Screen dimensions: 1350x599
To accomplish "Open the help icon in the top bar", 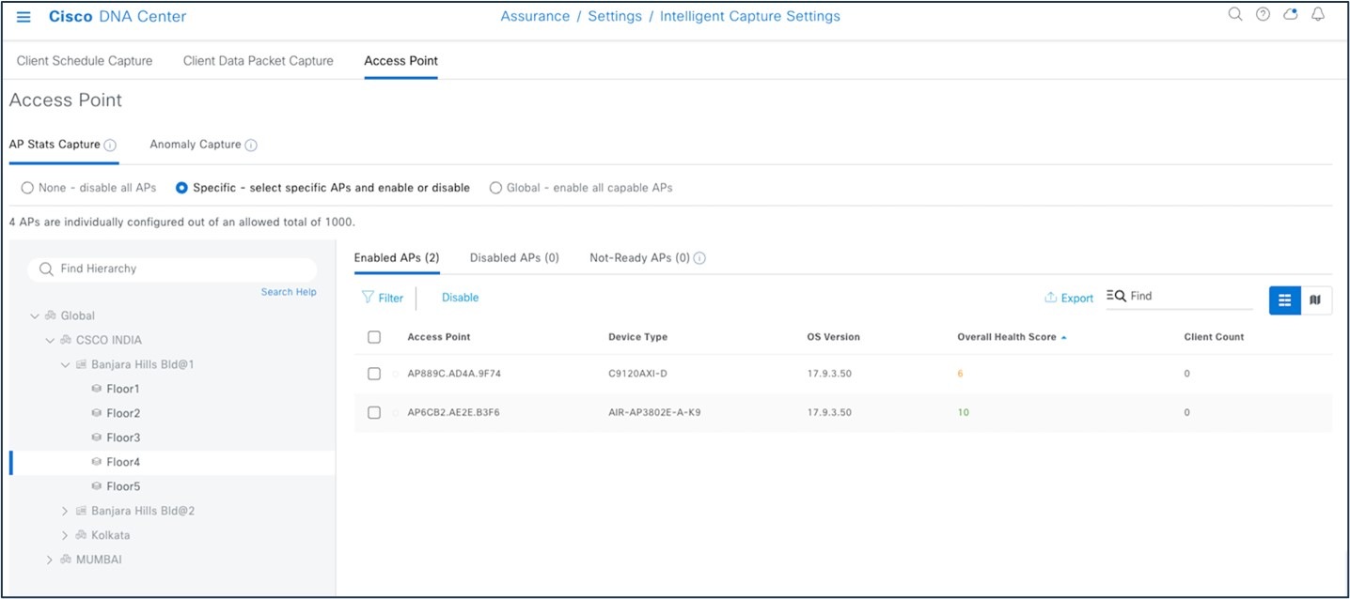I will point(1262,15).
